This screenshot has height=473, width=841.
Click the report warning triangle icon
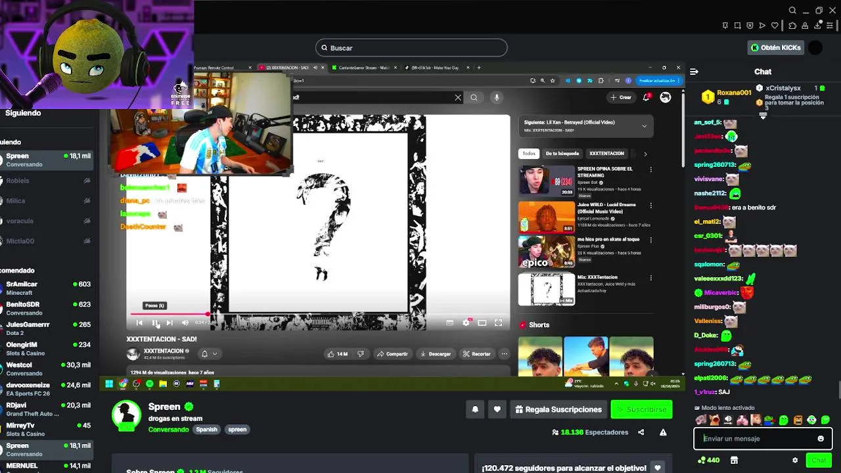[x=663, y=432]
